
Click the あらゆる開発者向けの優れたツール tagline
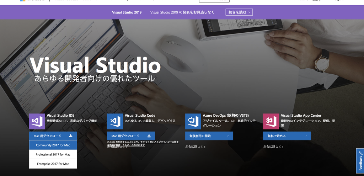click(95, 78)
